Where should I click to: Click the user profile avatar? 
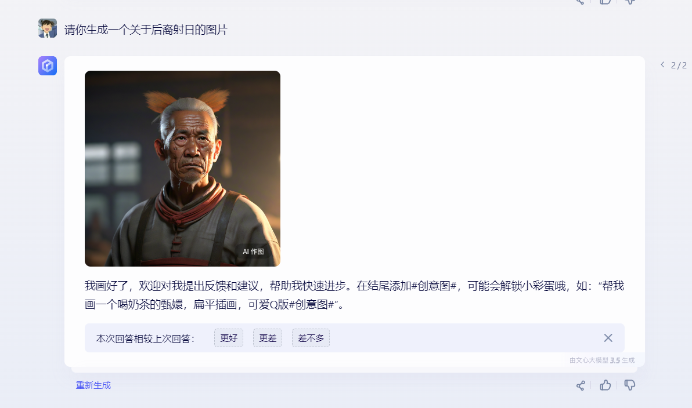48,28
